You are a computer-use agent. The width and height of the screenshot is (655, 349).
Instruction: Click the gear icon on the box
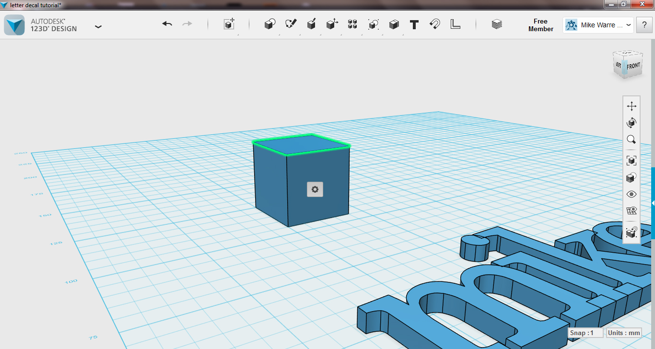coord(315,189)
